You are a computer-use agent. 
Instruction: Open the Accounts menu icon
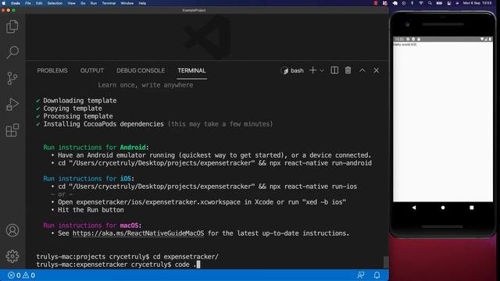point(12,230)
